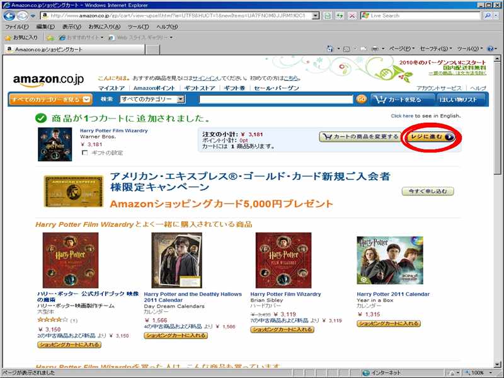
Task: Open the すべてのカテゴリー search category dropdown
Action: click(152, 100)
